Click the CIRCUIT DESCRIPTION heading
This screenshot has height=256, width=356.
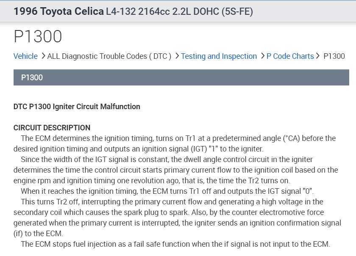(52, 128)
